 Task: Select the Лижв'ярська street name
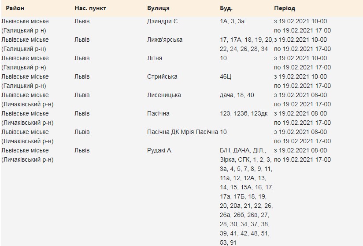pyautogui.click(x=165, y=40)
